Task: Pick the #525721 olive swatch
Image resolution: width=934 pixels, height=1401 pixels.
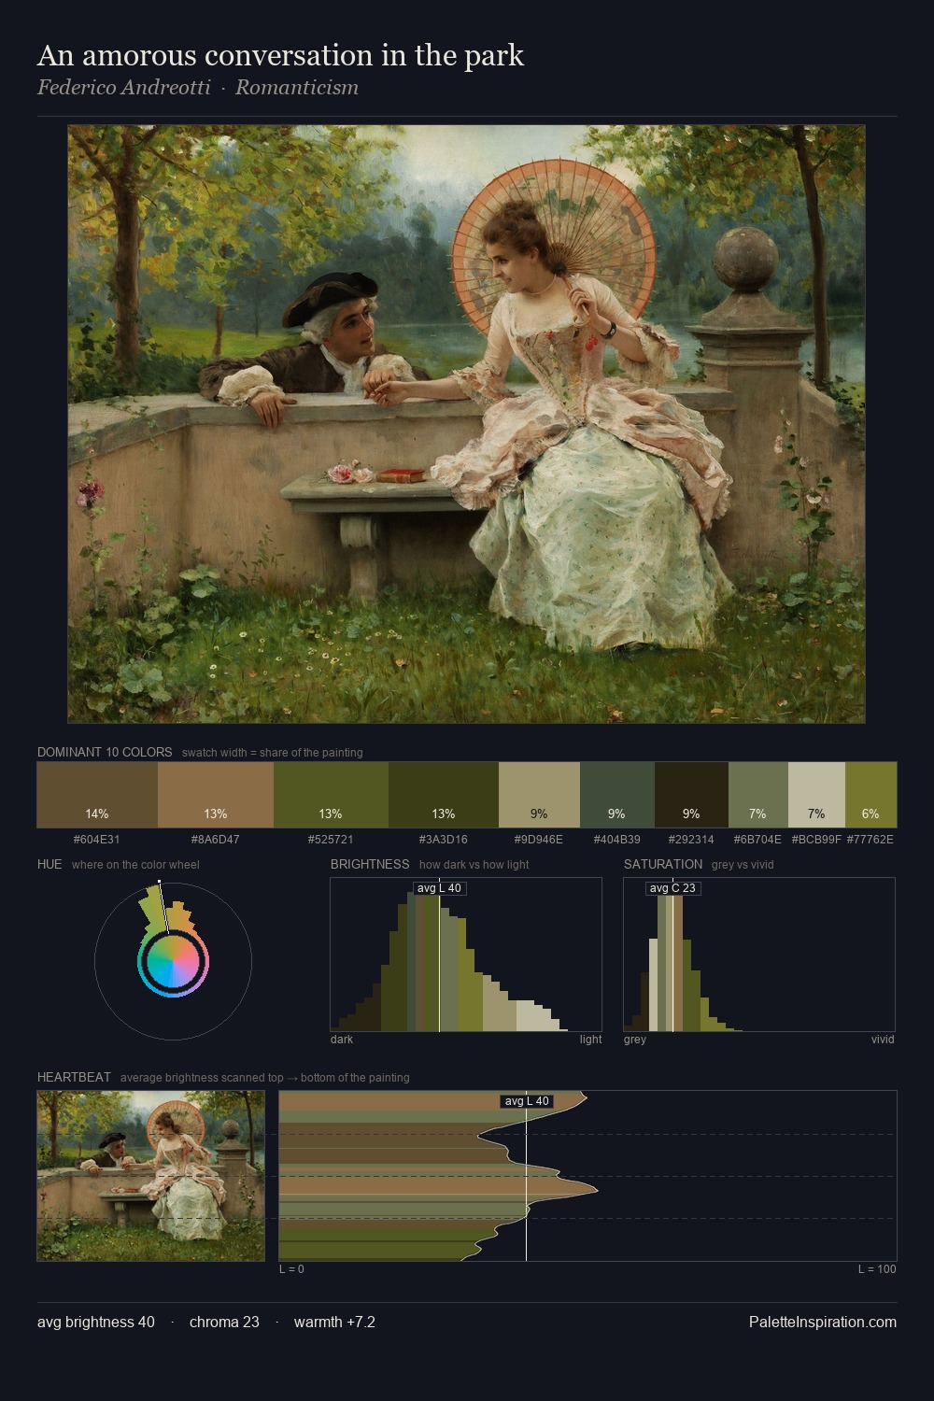Action: click(331, 795)
